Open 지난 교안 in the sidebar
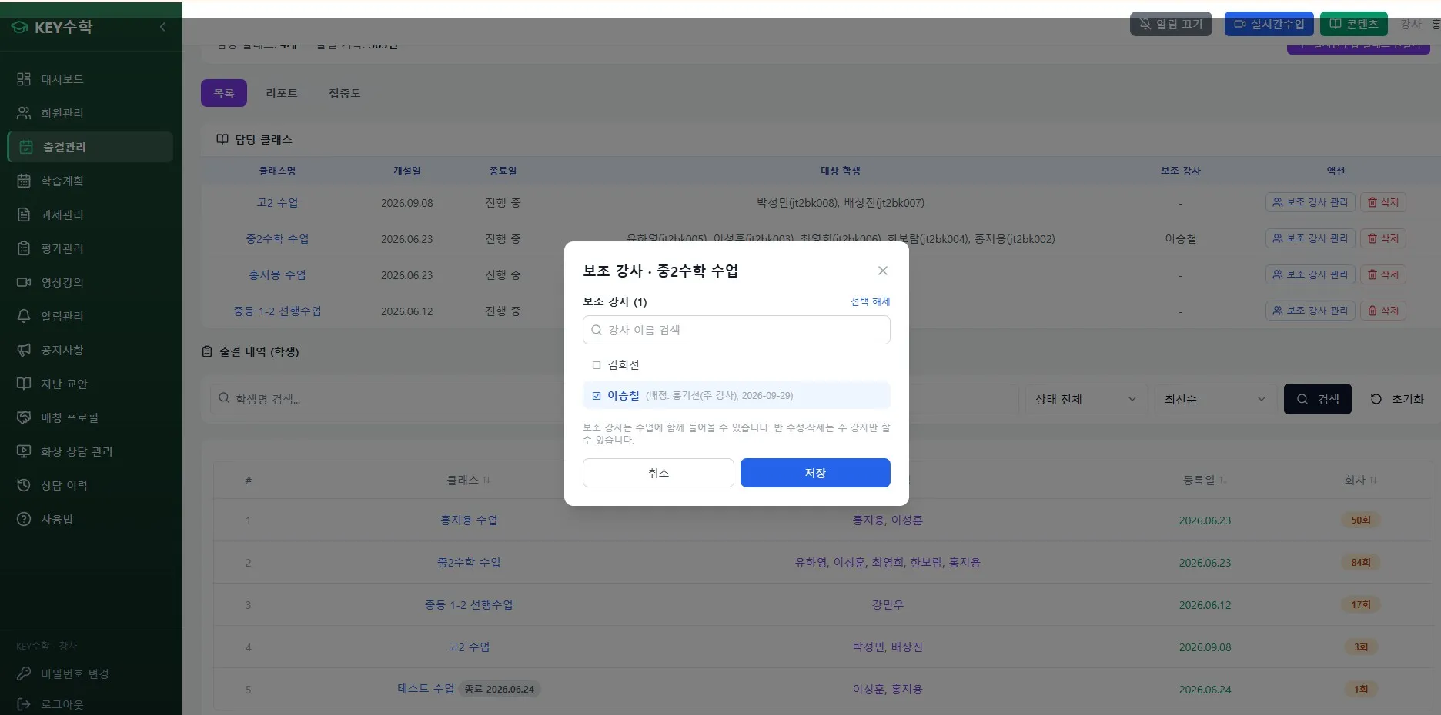 point(89,384)
